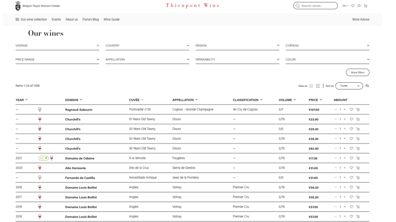Click the BIO badge on Domaine de Cébène
This screenshot has height=222, width=396.
(x=43, y=158)
